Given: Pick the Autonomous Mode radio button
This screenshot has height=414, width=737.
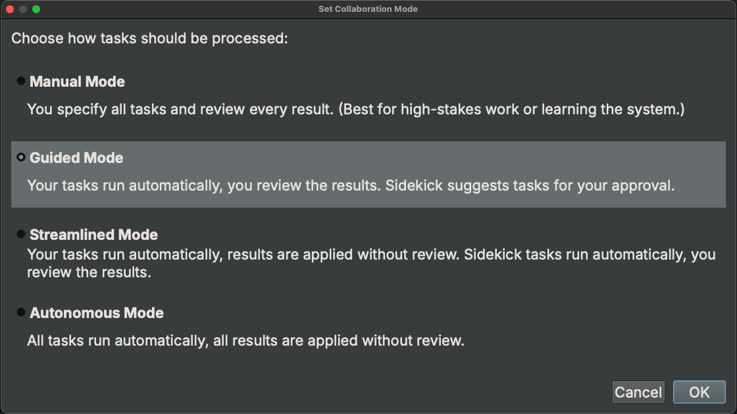Looking at the screenshot, I should point(21,313).
